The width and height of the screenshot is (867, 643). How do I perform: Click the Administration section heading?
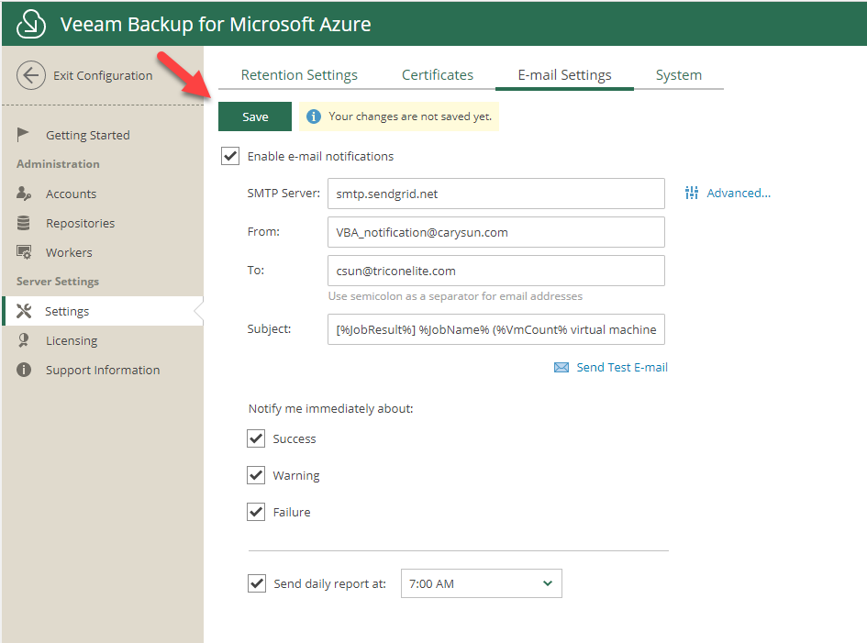(58, 163)
